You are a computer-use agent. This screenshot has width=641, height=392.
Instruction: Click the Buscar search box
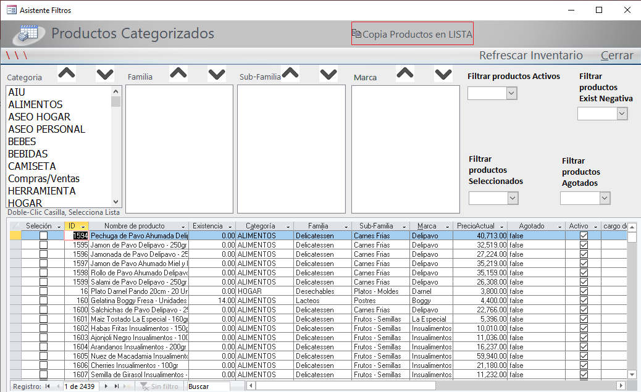(x=209, y=386)
